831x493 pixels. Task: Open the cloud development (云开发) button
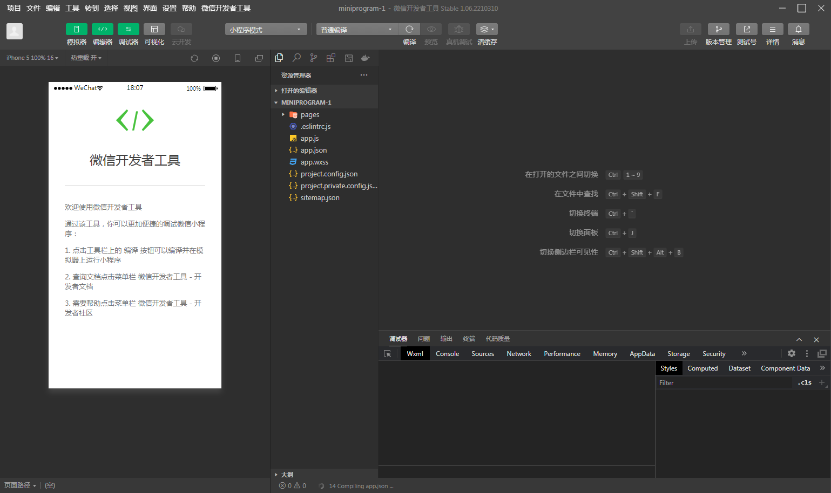coord(181,29)
